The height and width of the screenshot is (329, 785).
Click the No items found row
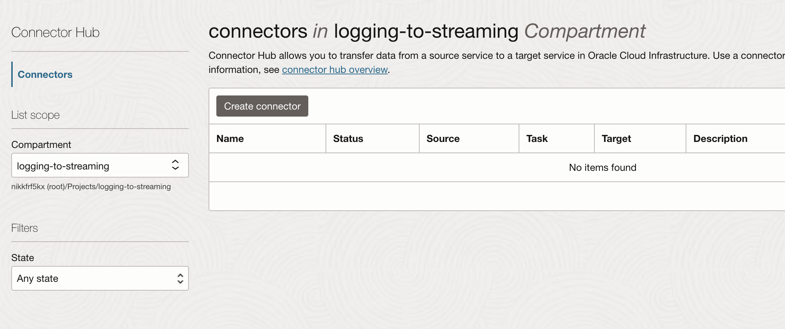pos(497,167)
